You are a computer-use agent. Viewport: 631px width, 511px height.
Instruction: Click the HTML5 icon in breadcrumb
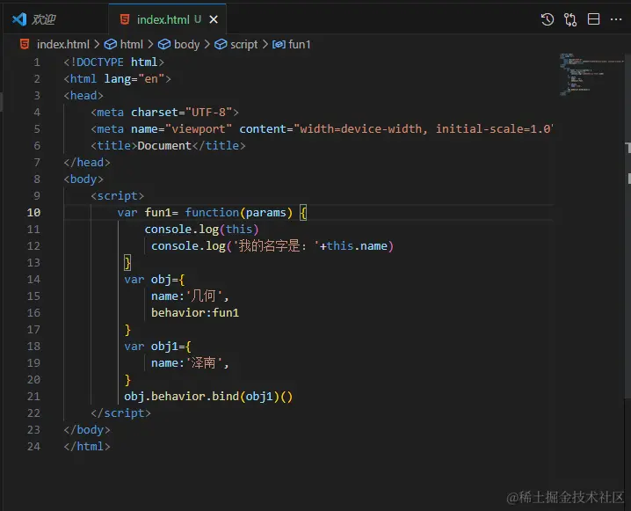(x=25, y=44)
